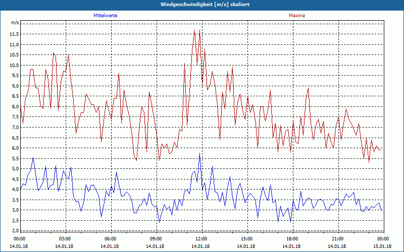Viewport: 404px width, 252px height.
Task: Click the 06:00 time axis label
Action: 111,239
